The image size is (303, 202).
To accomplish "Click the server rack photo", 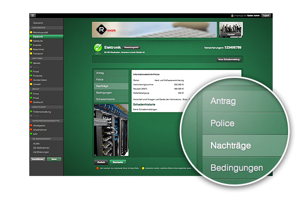I will 111,130.
